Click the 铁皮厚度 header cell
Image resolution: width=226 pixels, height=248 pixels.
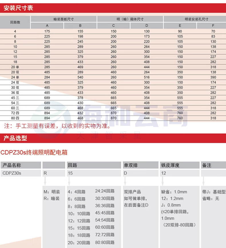[180, 165]
